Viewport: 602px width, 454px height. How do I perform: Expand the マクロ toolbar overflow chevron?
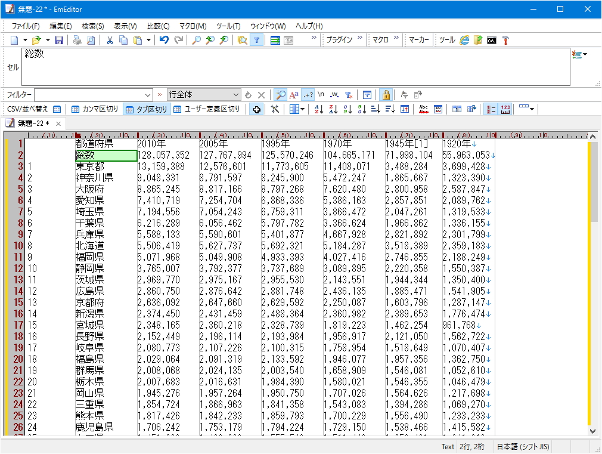pyautogui.click(x=396, y=38)
